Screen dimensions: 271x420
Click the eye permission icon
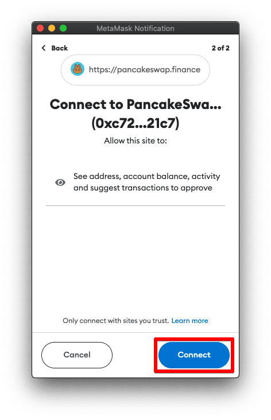[60, 182]
